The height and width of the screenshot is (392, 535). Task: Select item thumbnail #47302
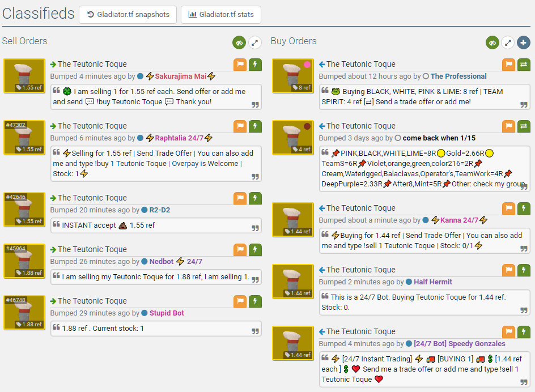click(x=24, y=138)
